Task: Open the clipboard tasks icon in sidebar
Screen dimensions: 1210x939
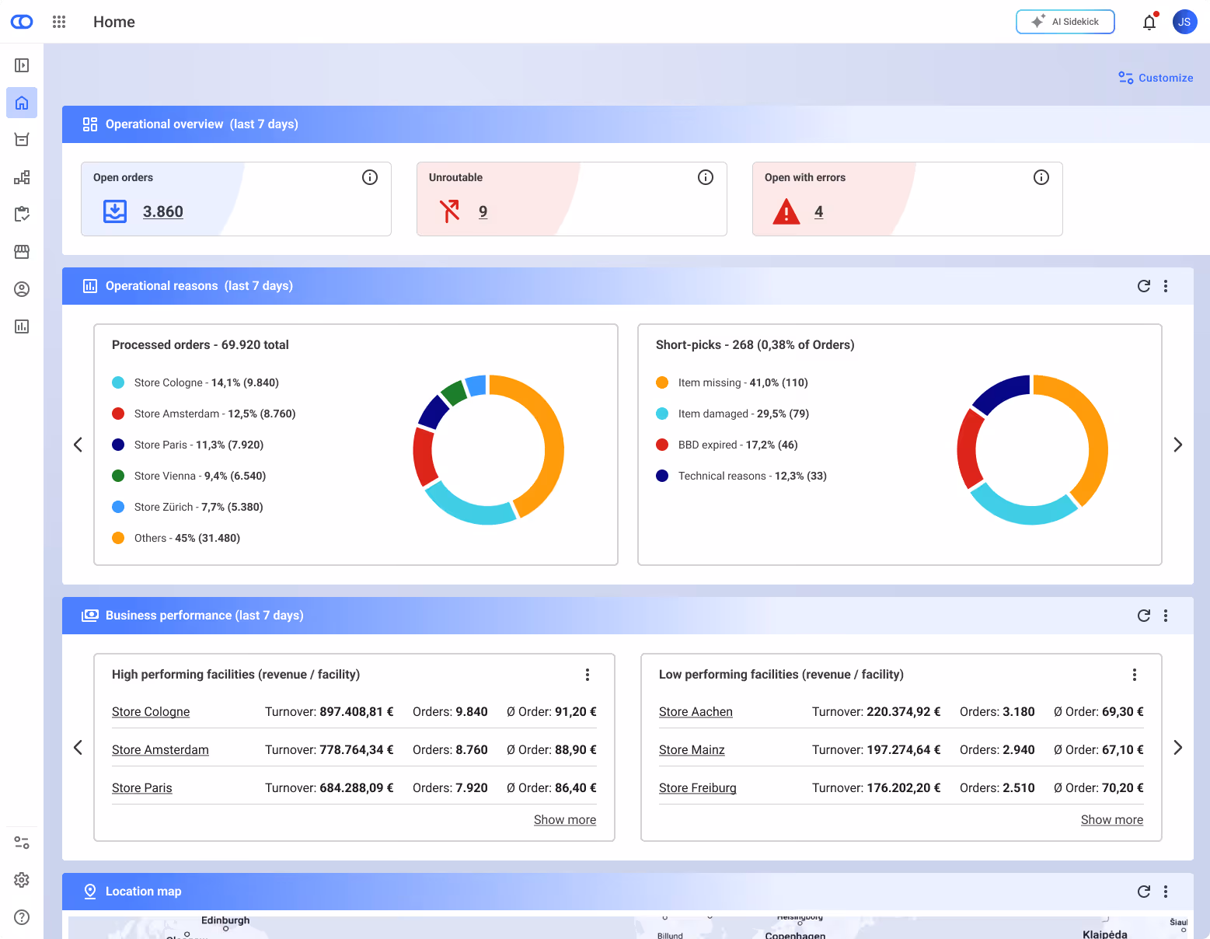Action: pos(22,215)
